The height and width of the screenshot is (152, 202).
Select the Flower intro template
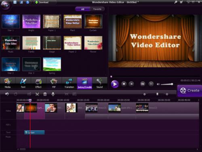click(93, 43)
